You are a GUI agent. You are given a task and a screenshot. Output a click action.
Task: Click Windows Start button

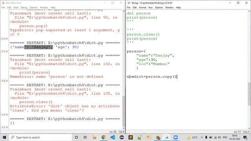point(4,137)
